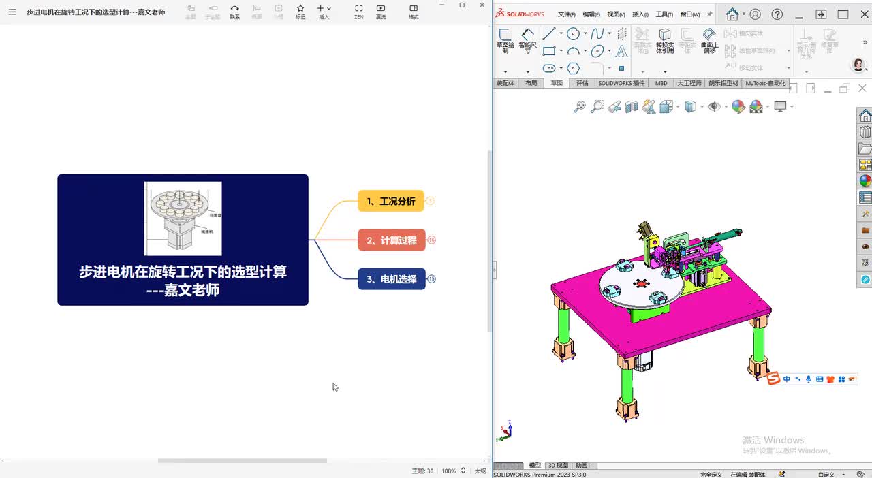This screenshot has height=478, width=872.
Task: Select the Circle sketch tool
Action: (x=573, y=33)
